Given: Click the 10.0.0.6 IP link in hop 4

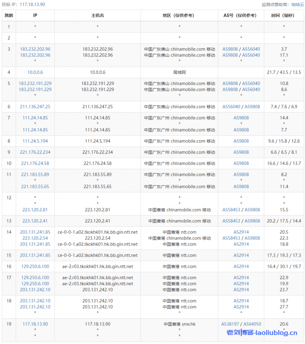Looking at the screenshot, I should pos(35,72).
